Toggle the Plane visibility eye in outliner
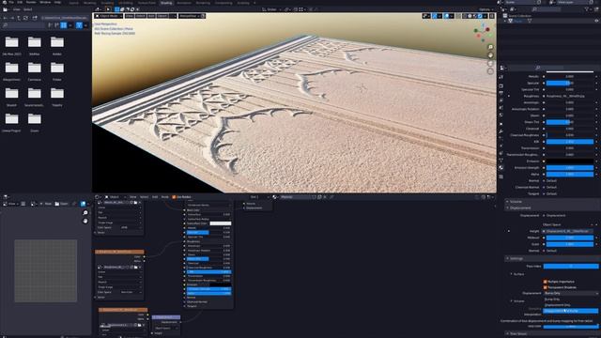The width and height of the screenshot is (601, 338). 596,21
